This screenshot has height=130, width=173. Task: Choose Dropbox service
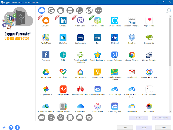click(132, 39)
